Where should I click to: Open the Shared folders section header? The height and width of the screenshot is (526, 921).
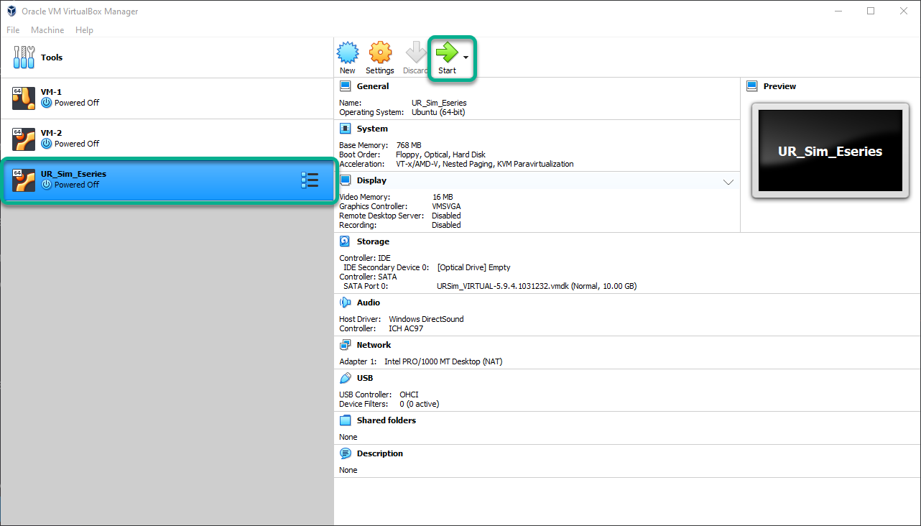(386, 420)
